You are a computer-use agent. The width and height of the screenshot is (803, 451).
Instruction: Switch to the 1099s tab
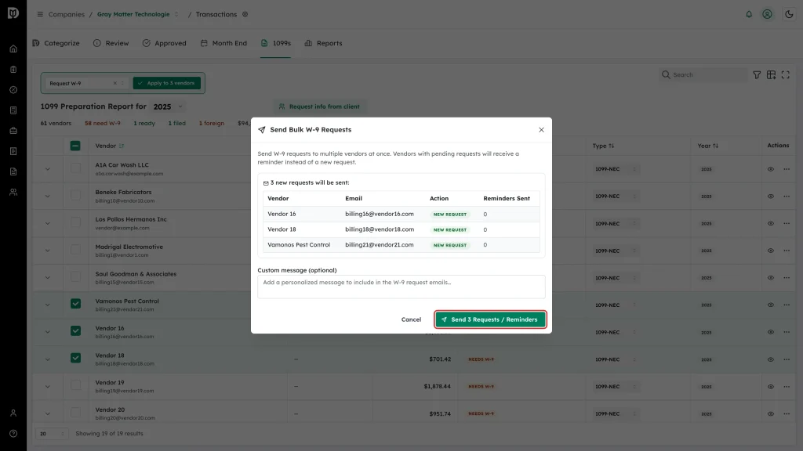tap(275, 43)
